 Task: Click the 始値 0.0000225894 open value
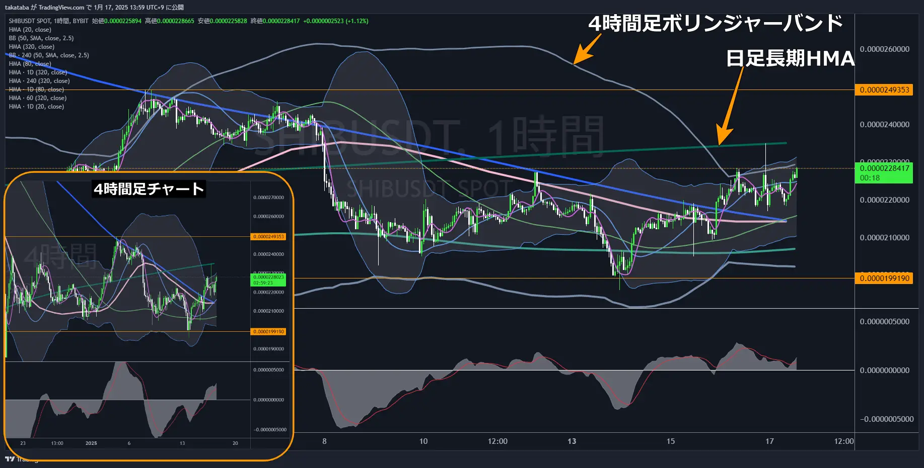(x=117, y=21)
